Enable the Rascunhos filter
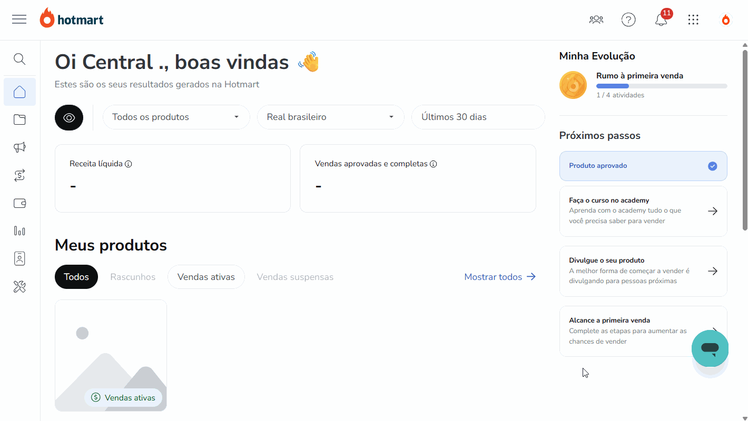 [x=132, y=276]
